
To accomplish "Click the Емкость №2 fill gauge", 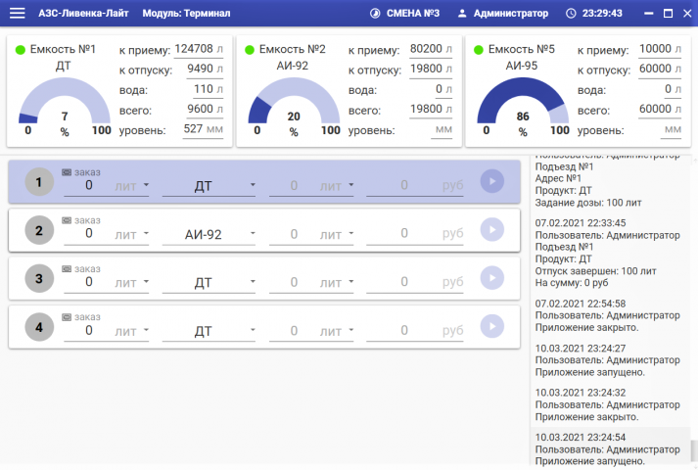I will coord(294,101).
